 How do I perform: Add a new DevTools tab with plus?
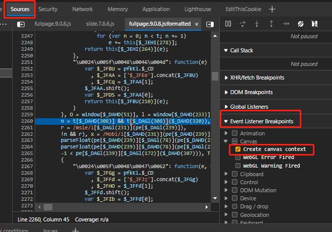point(272,10)
